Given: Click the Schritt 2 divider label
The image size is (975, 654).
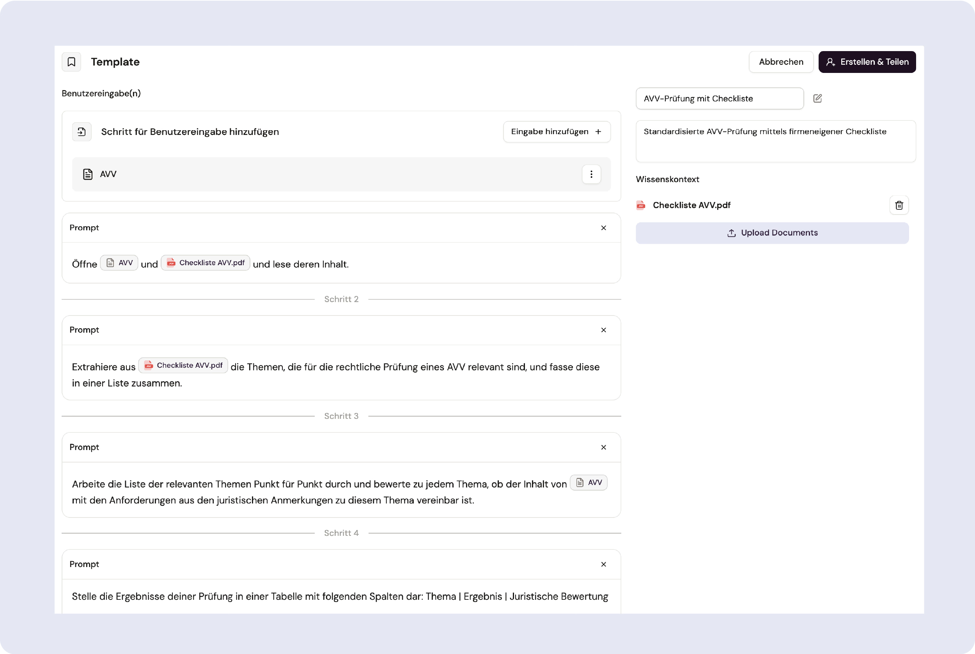Looking at the screenshot, I should pos(341,299).
